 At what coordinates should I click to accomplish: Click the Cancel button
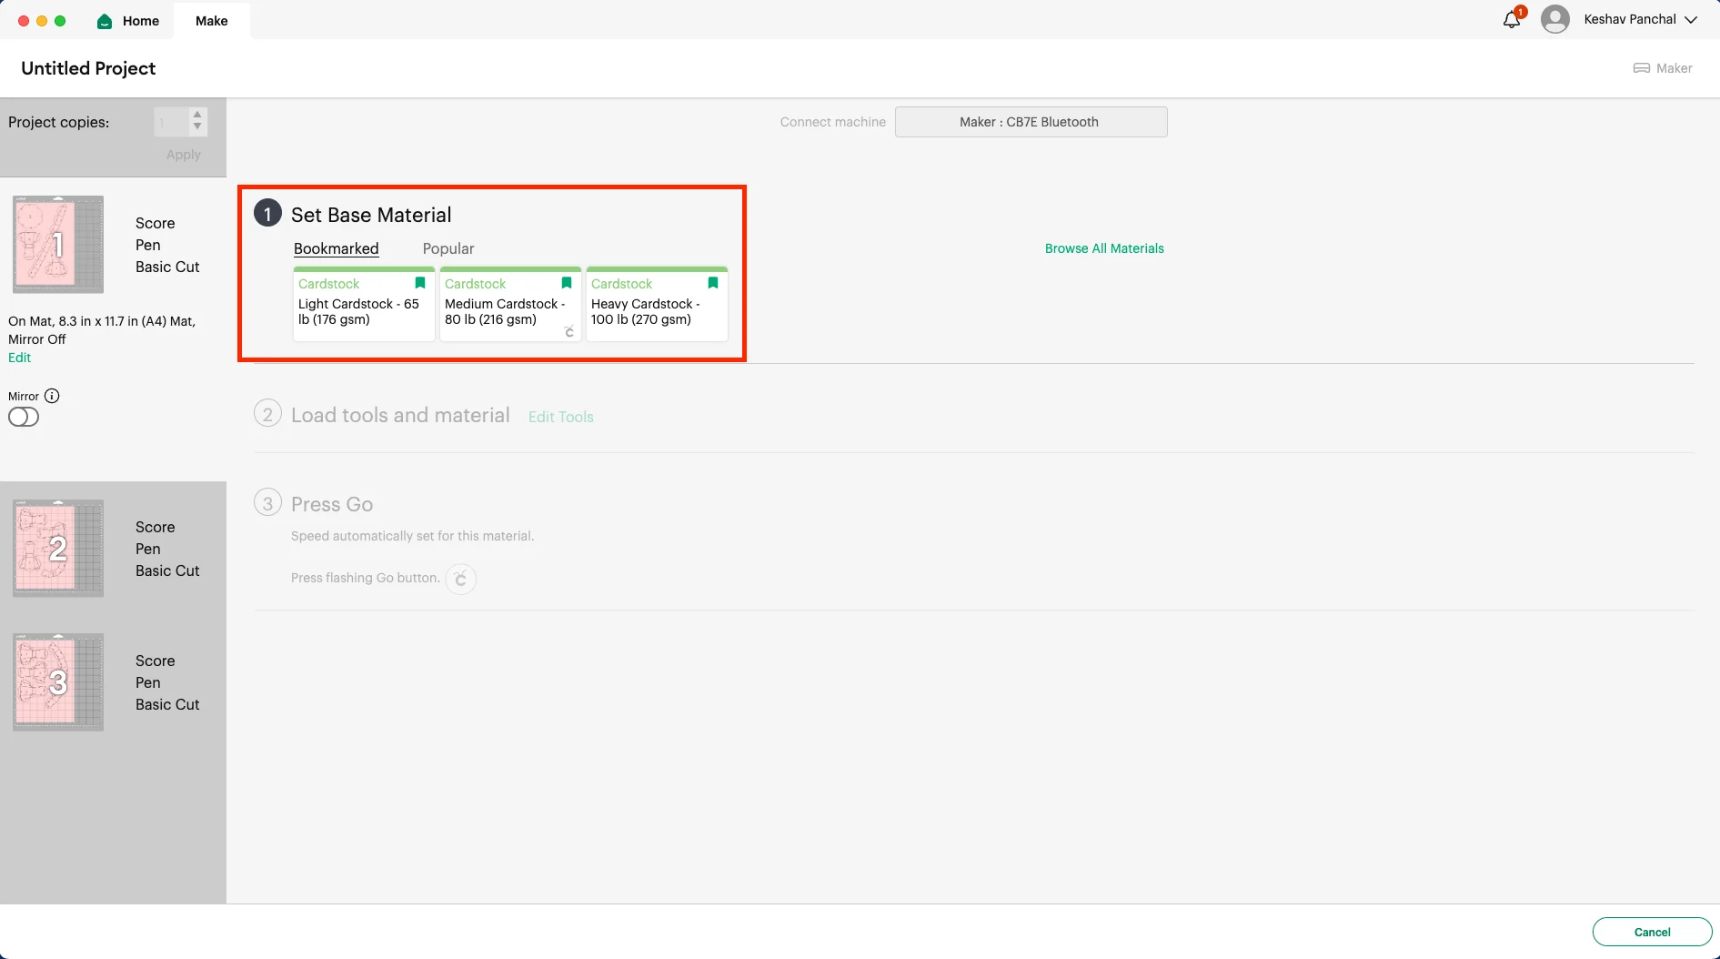click(1652, 932)
